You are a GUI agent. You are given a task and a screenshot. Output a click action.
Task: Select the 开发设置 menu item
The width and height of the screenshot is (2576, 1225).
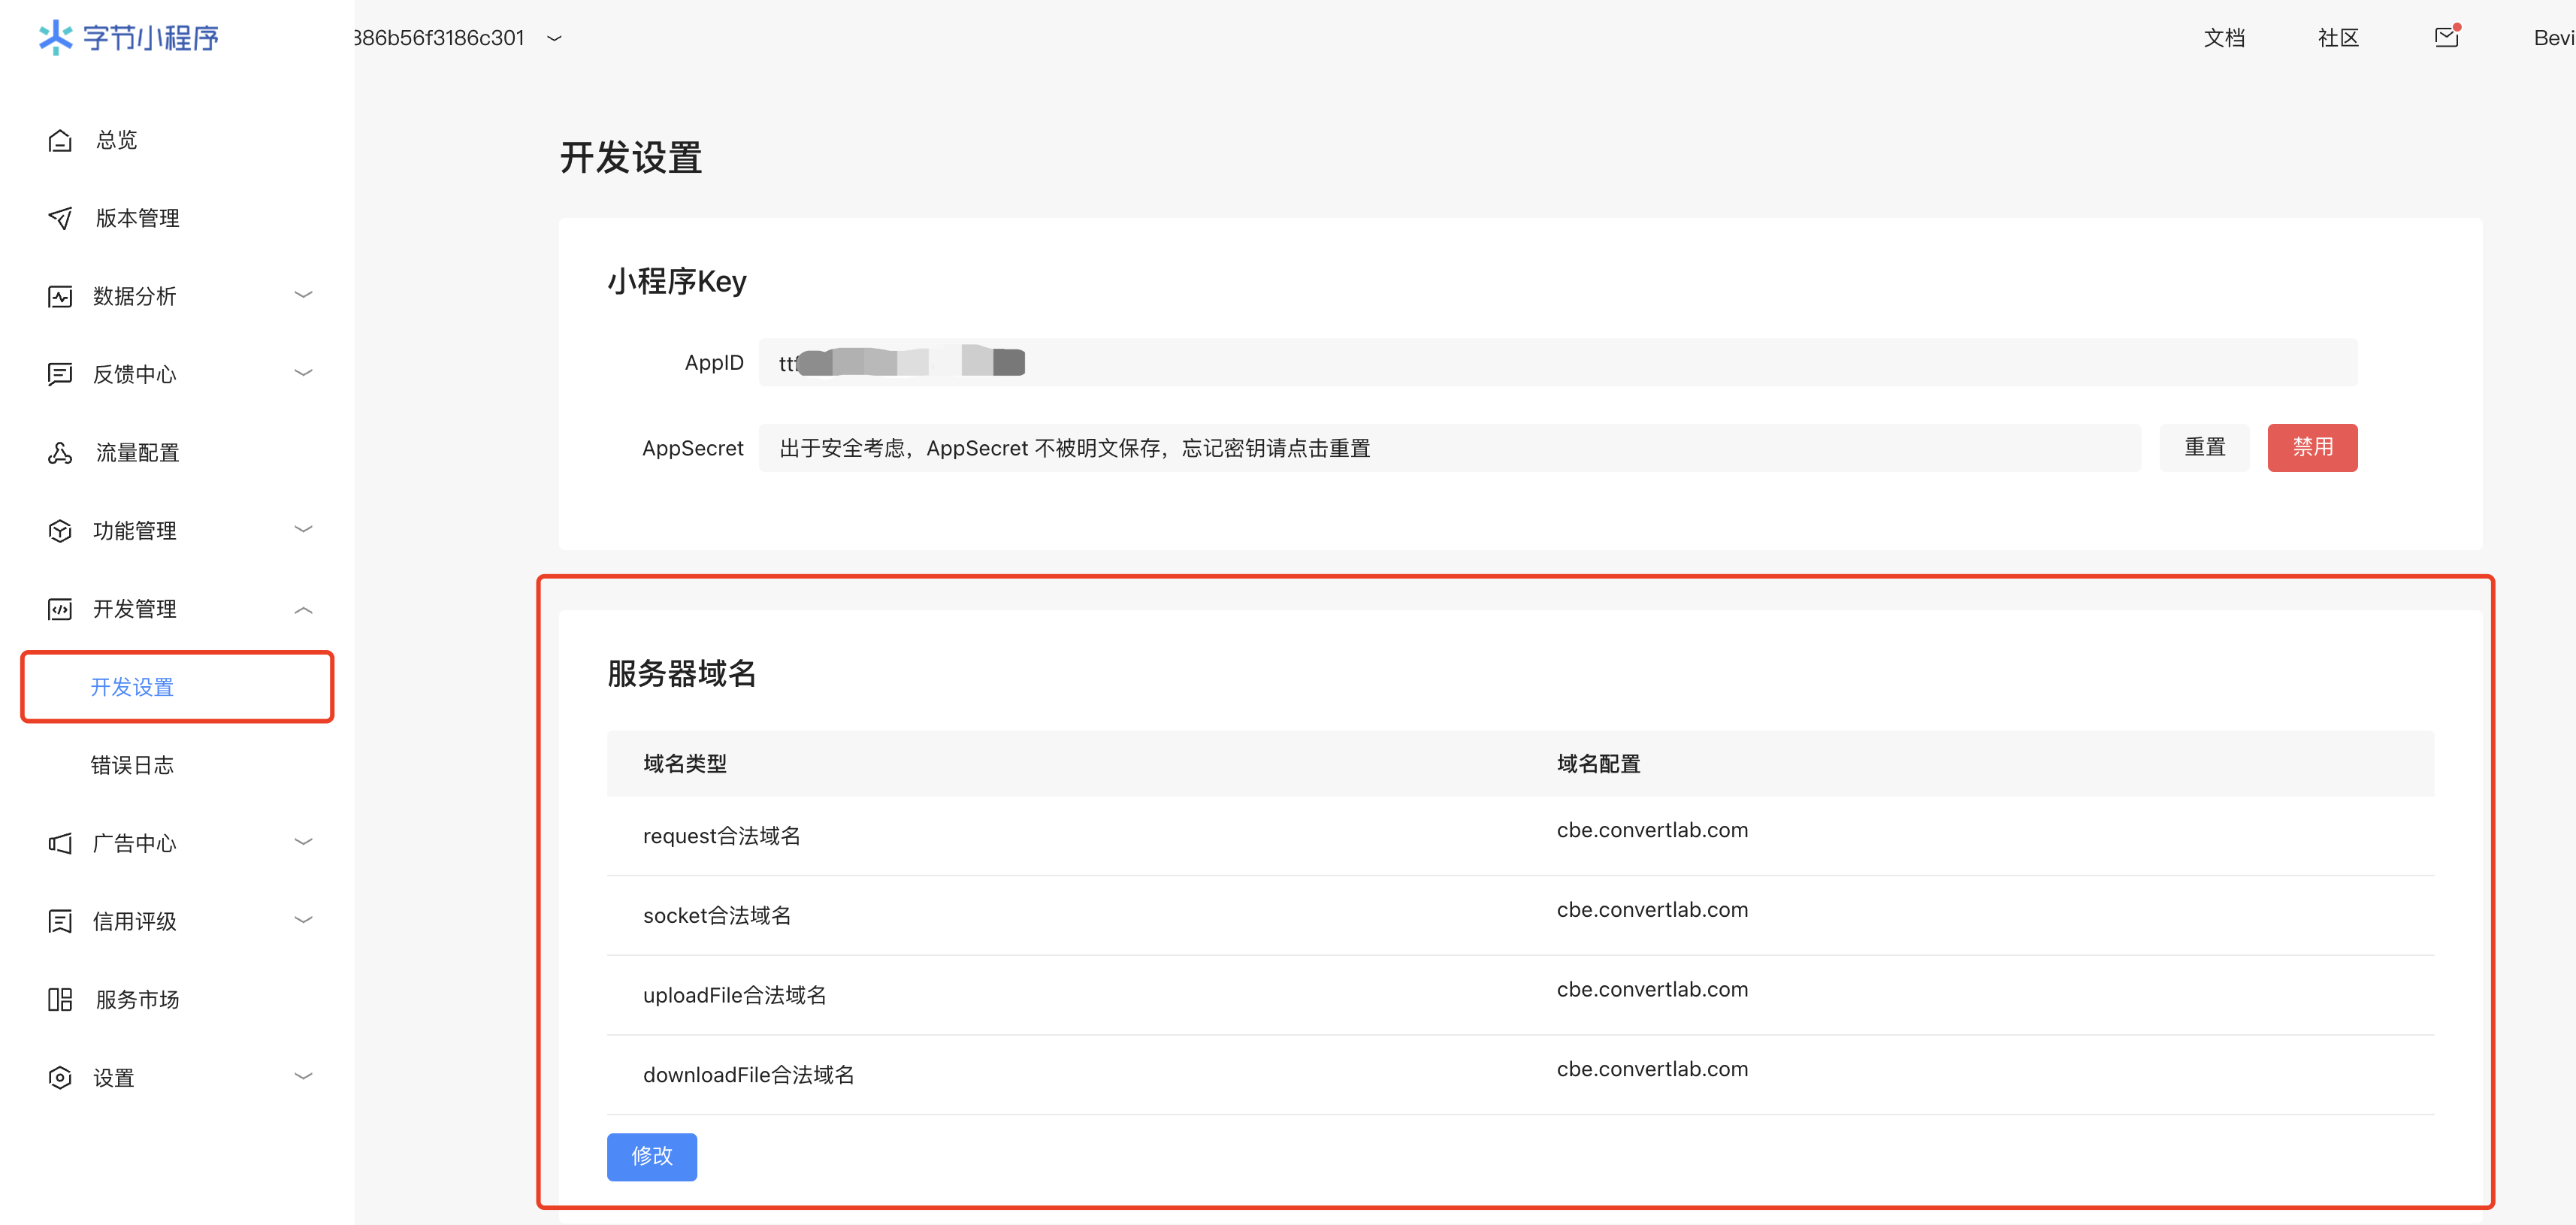[132, 687]
